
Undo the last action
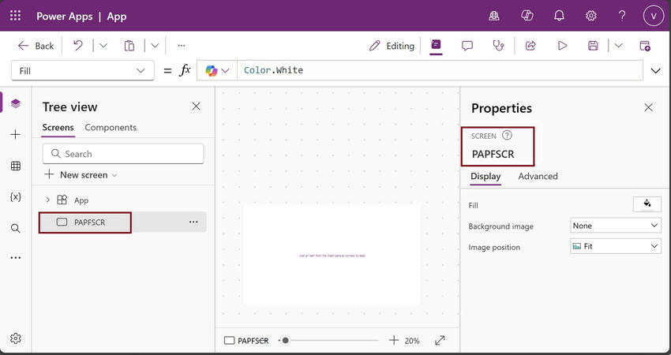78,45
